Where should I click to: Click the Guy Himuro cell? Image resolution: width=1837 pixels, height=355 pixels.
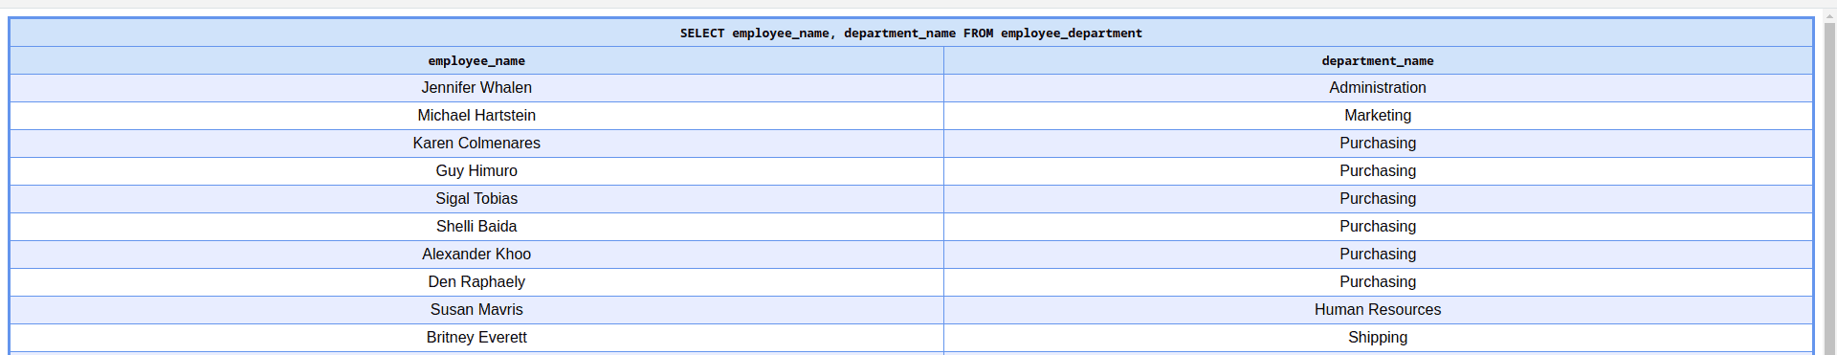[476, 171]
